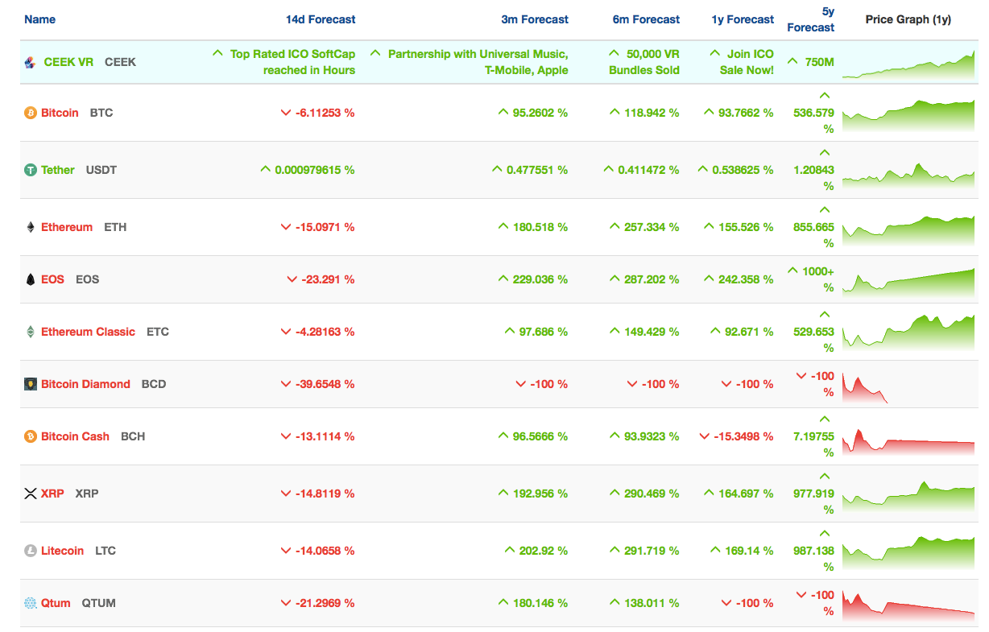
Task: Click Bitcoin 1y price graph thumbnail
Action: 908,115
